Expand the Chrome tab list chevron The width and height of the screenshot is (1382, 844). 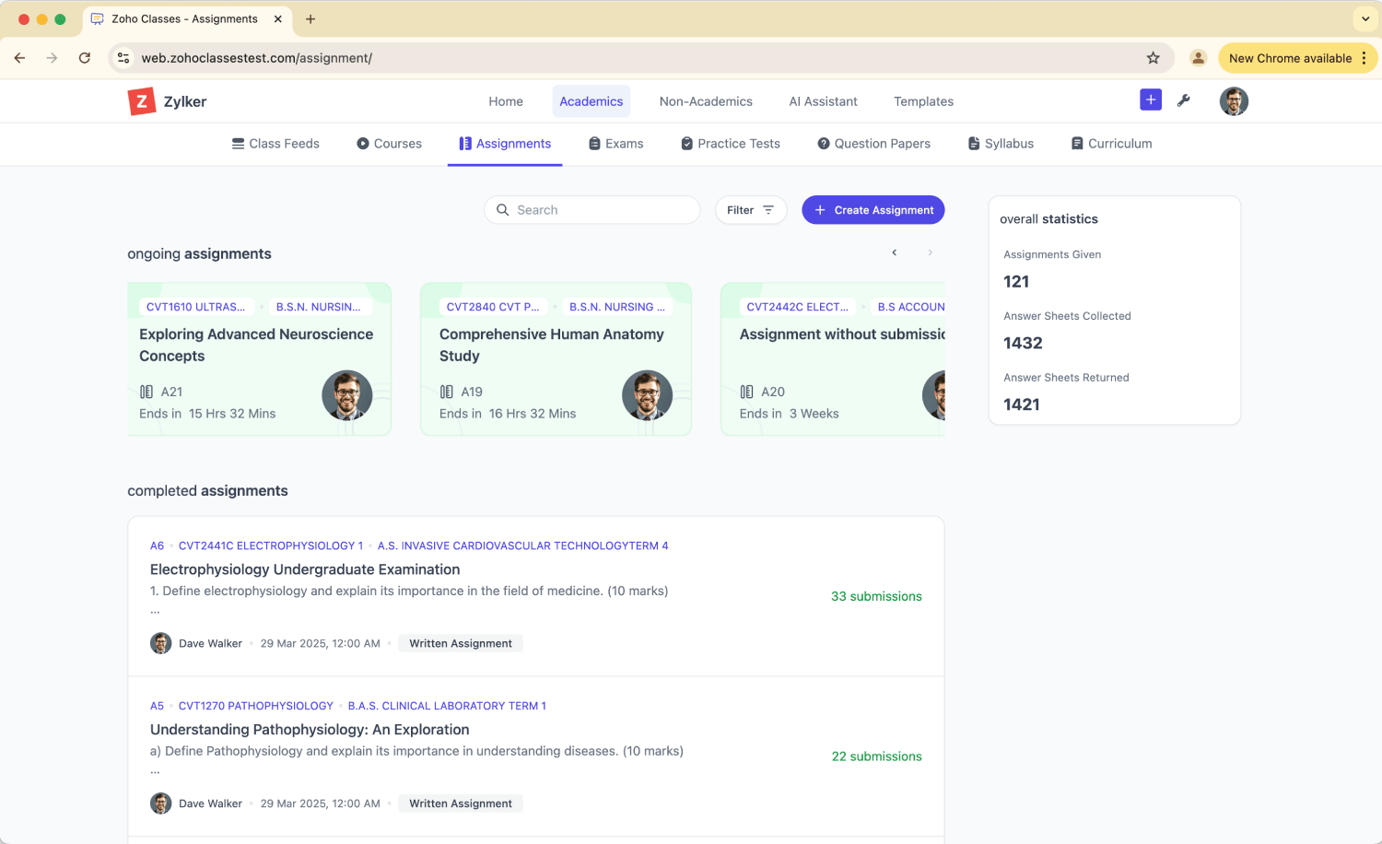(x=1365, y=18)
